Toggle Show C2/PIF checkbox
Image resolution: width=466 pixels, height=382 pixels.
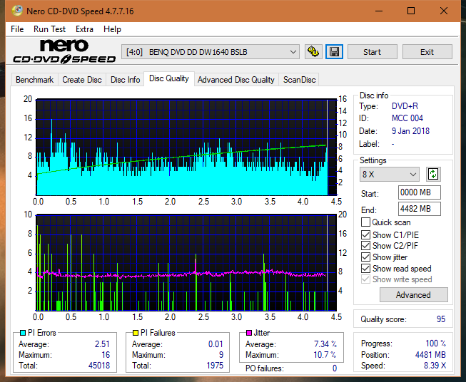365,246
